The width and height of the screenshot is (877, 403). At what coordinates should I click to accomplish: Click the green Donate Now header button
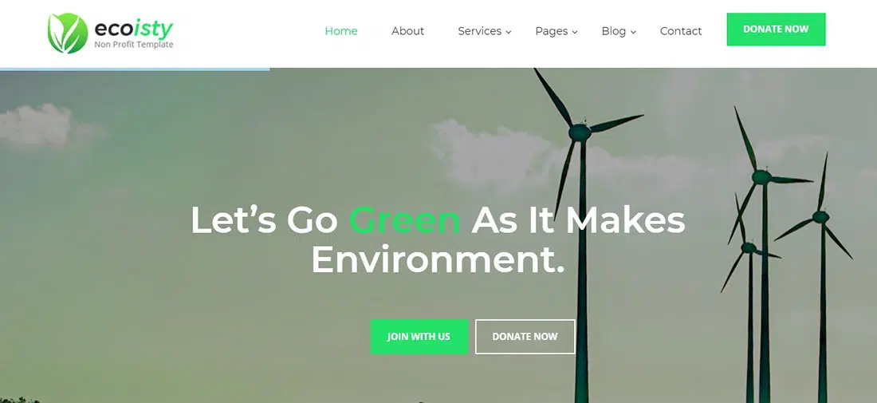click(x=776, y=29)
